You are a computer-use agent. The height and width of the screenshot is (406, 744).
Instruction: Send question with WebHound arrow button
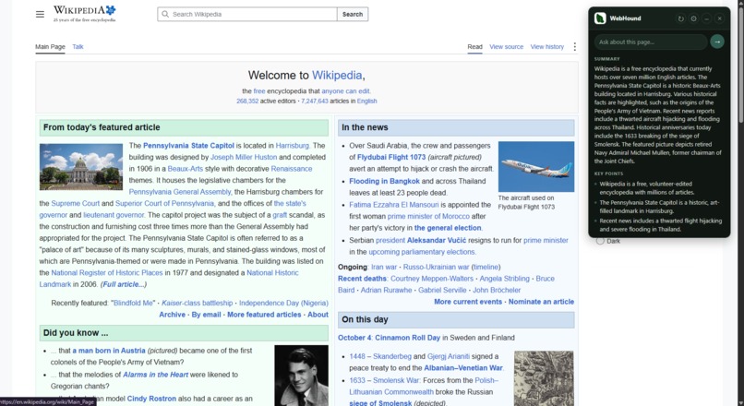point(717,42)
